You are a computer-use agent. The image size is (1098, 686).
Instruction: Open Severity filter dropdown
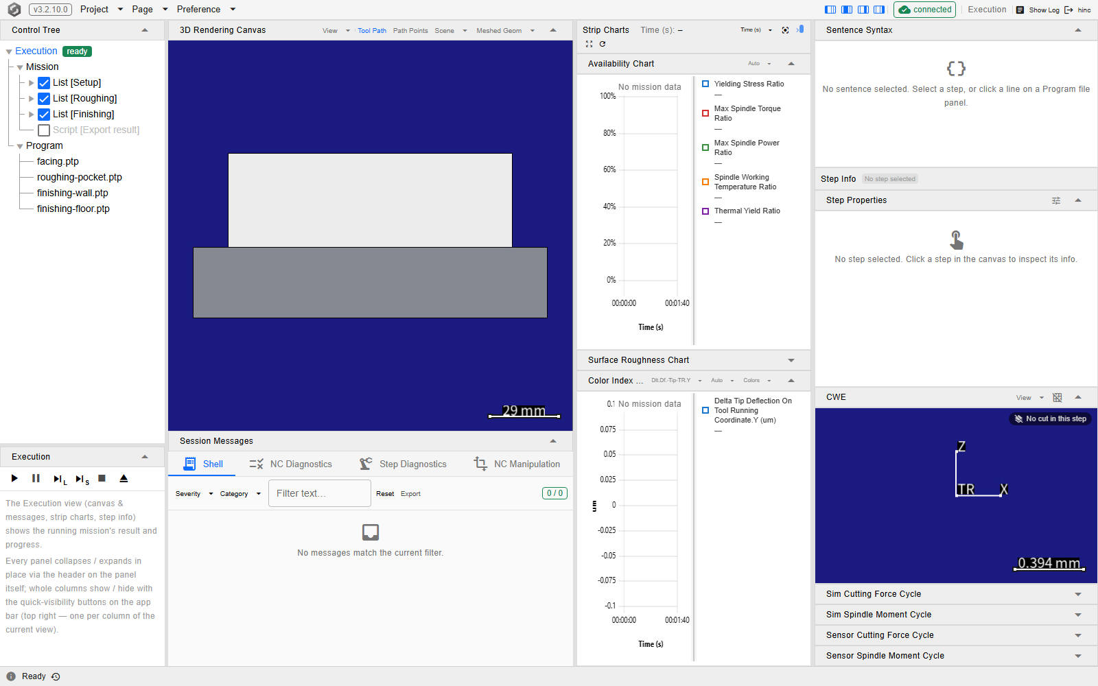coord(194,494)
